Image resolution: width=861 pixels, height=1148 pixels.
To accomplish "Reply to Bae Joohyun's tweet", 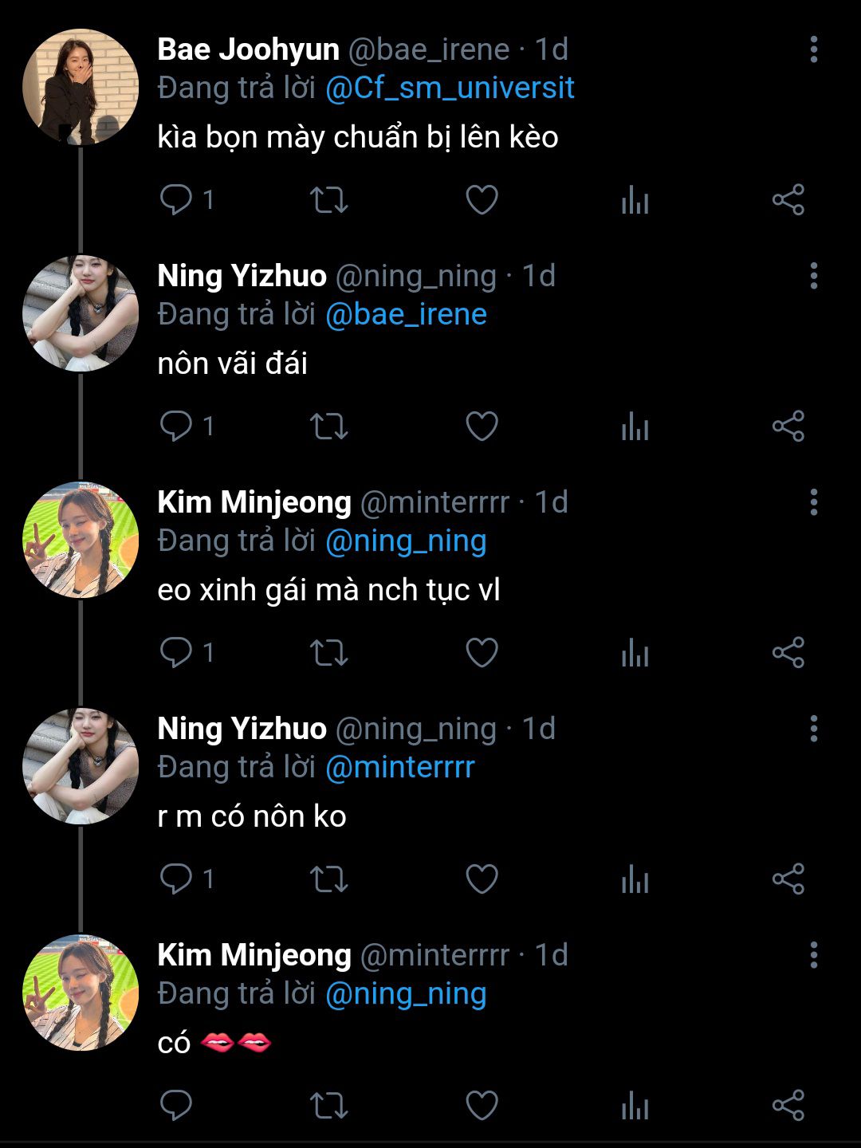I will pos(176,199).
